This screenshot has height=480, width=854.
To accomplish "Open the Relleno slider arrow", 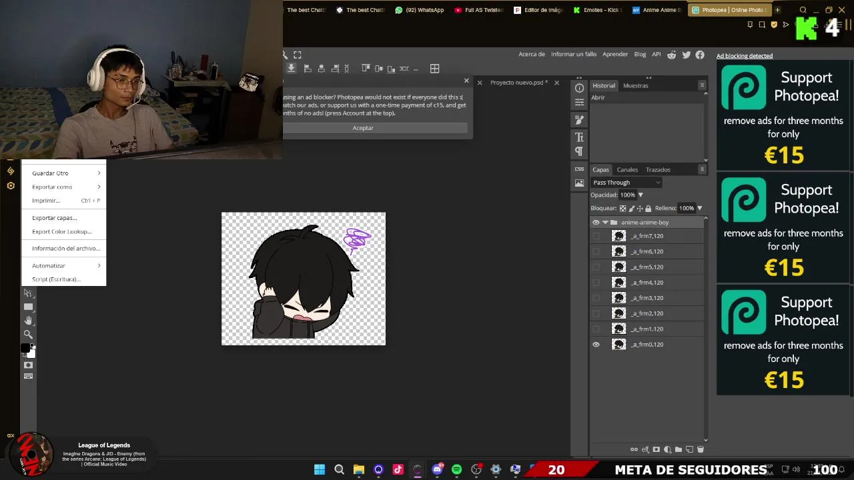I will click(x=699, y=208).
